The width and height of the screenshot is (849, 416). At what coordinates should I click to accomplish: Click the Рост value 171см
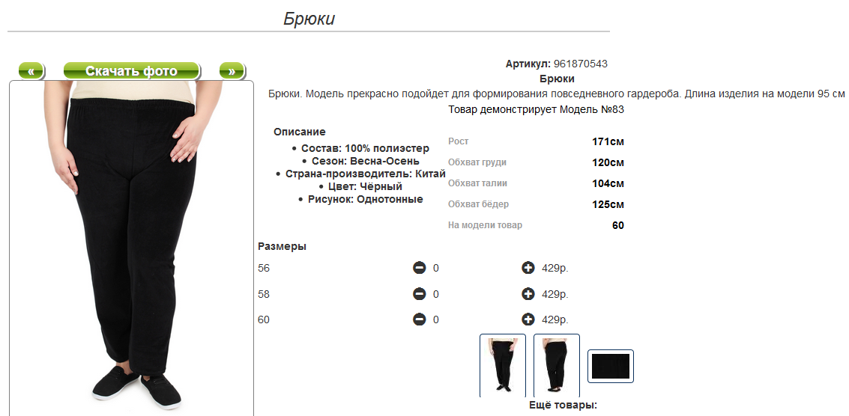[x=608, y=142]
